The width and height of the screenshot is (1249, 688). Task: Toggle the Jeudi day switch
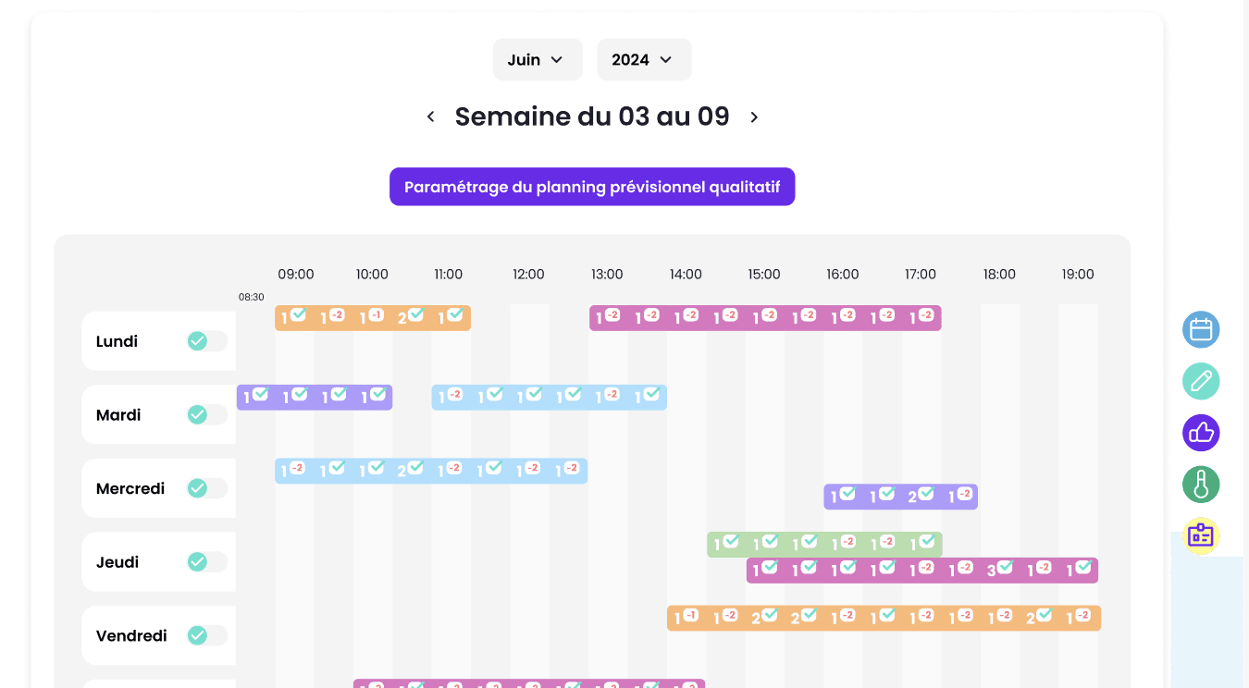coord(207,561)
